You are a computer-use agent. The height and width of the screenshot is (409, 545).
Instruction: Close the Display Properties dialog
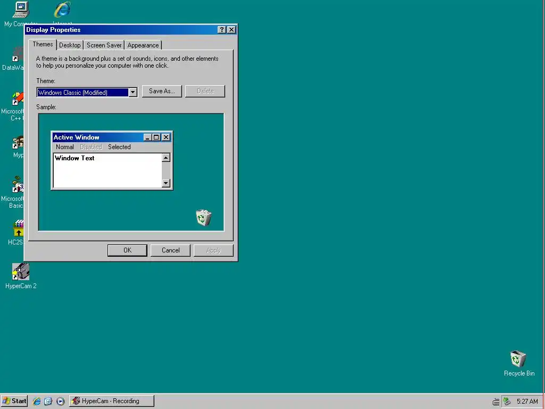(232, 30)
